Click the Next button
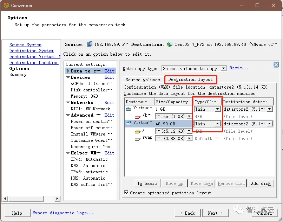The width and height of the screenshot is (283, 222). 216,213
